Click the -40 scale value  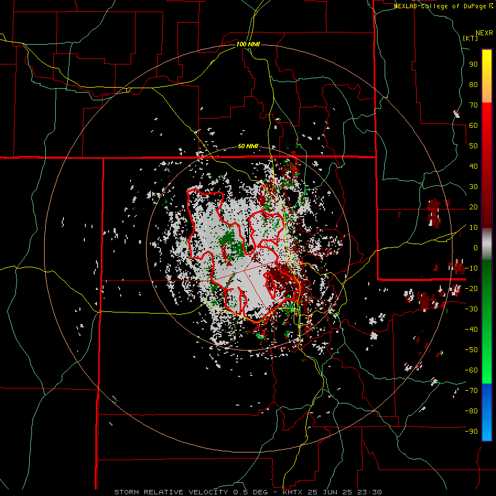tap(471, 330)
